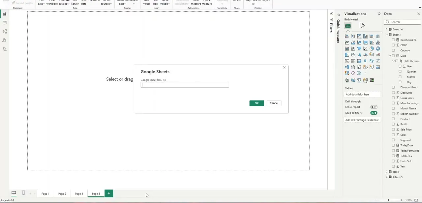Check the Benchmark % field
The width and height of the screenshot is (422, 203).
click(x=393, y=40)
